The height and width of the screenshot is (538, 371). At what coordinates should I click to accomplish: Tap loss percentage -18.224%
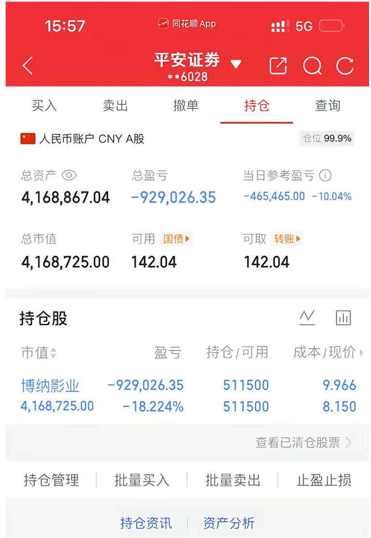coord(153,407)
